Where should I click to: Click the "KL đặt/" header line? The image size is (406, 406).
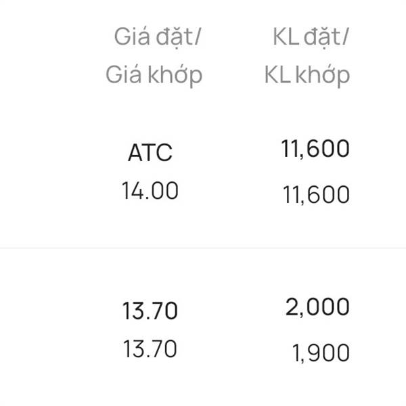(311, 38)
